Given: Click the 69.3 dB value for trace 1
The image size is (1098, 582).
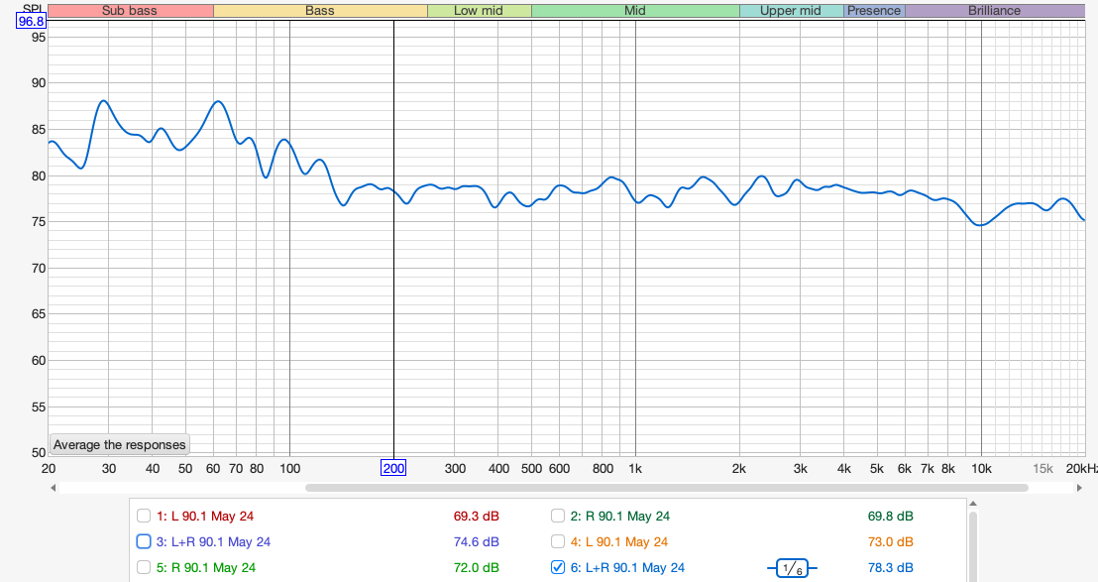Looking at the screenshot, I should click(x=477, y=517).
